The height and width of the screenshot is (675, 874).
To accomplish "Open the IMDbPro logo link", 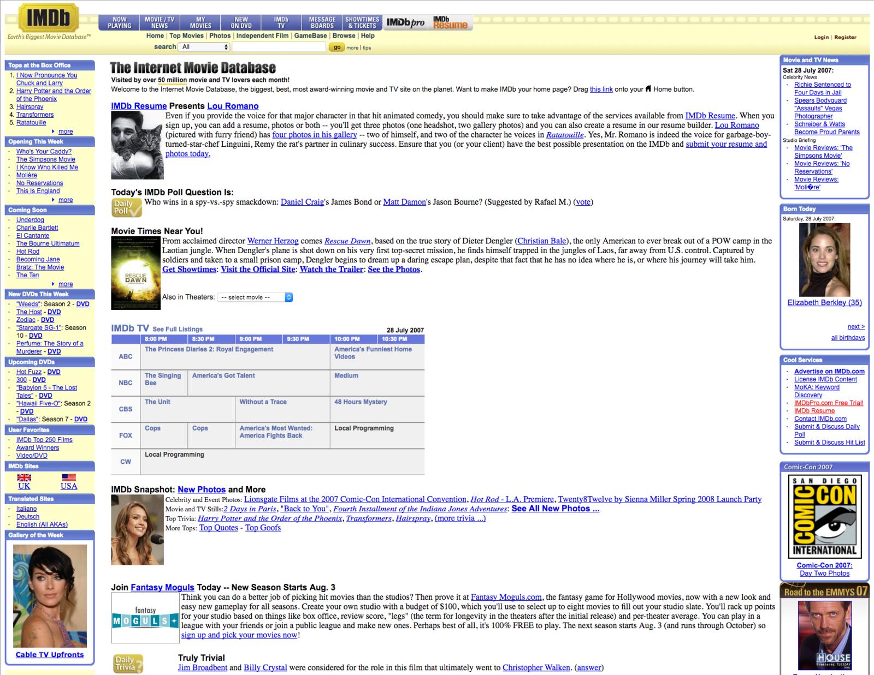I will pos(405,22).
